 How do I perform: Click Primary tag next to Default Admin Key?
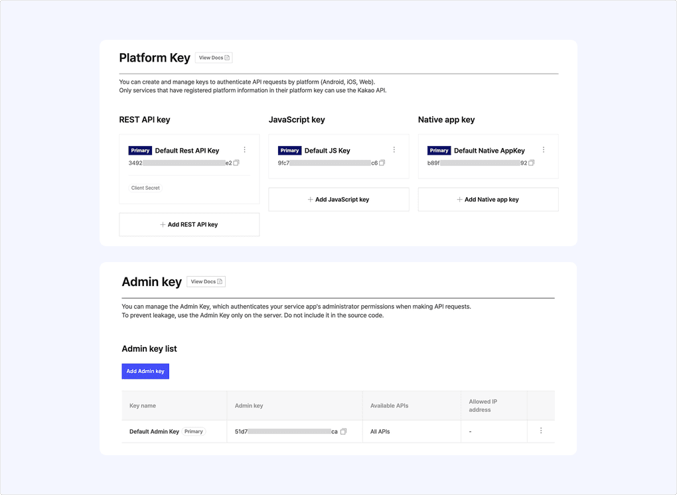coord(193,431)
